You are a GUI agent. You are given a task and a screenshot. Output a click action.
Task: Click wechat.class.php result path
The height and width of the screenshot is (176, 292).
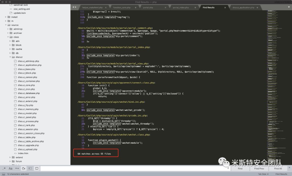[114, 135]
